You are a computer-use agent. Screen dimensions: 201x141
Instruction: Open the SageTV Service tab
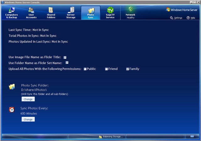110,13
